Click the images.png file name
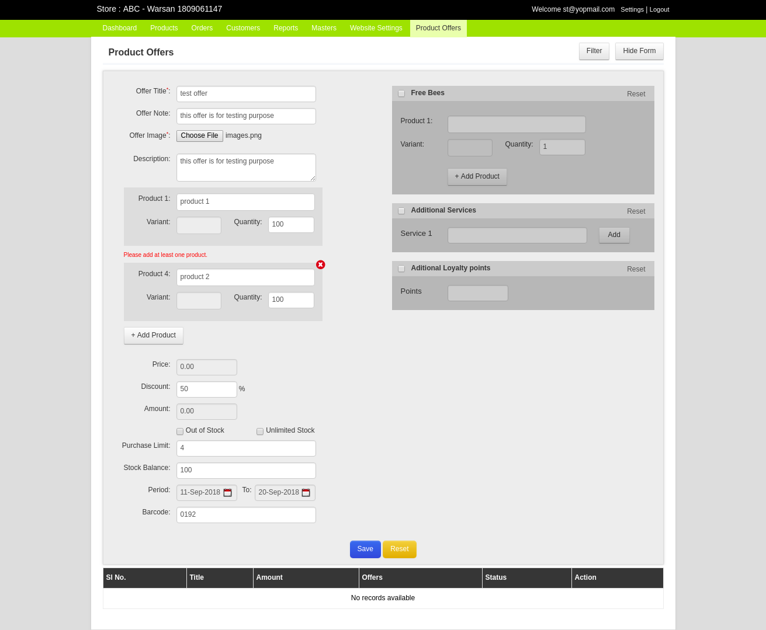The image size is (766, 630). click(244, 135)
